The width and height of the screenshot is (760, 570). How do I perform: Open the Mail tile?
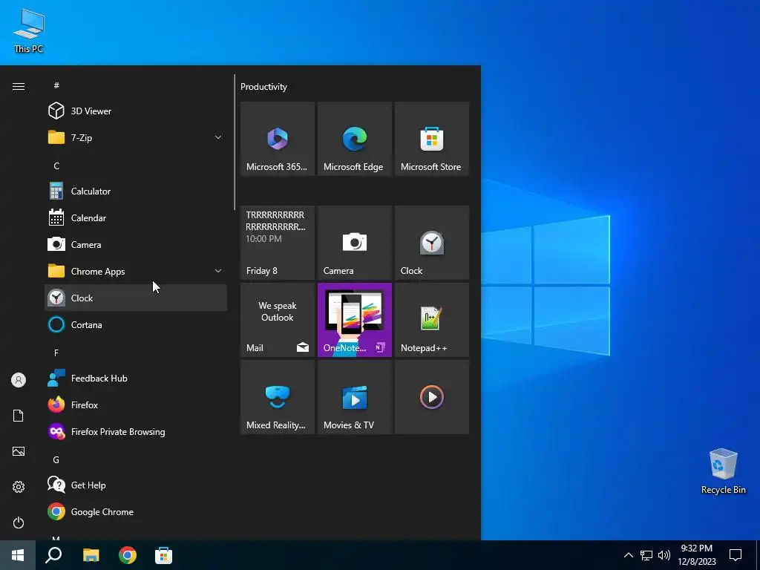click(x=278, y=320)
